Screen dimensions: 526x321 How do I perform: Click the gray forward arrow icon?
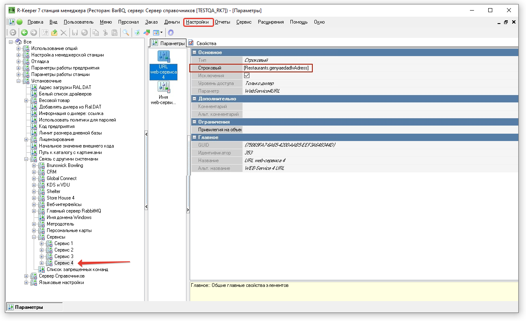(x=34, y=33)
